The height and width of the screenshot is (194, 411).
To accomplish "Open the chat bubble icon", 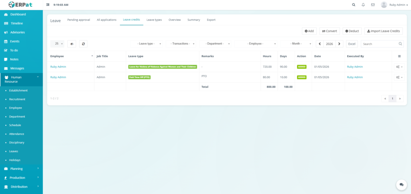I will [401, 184].
